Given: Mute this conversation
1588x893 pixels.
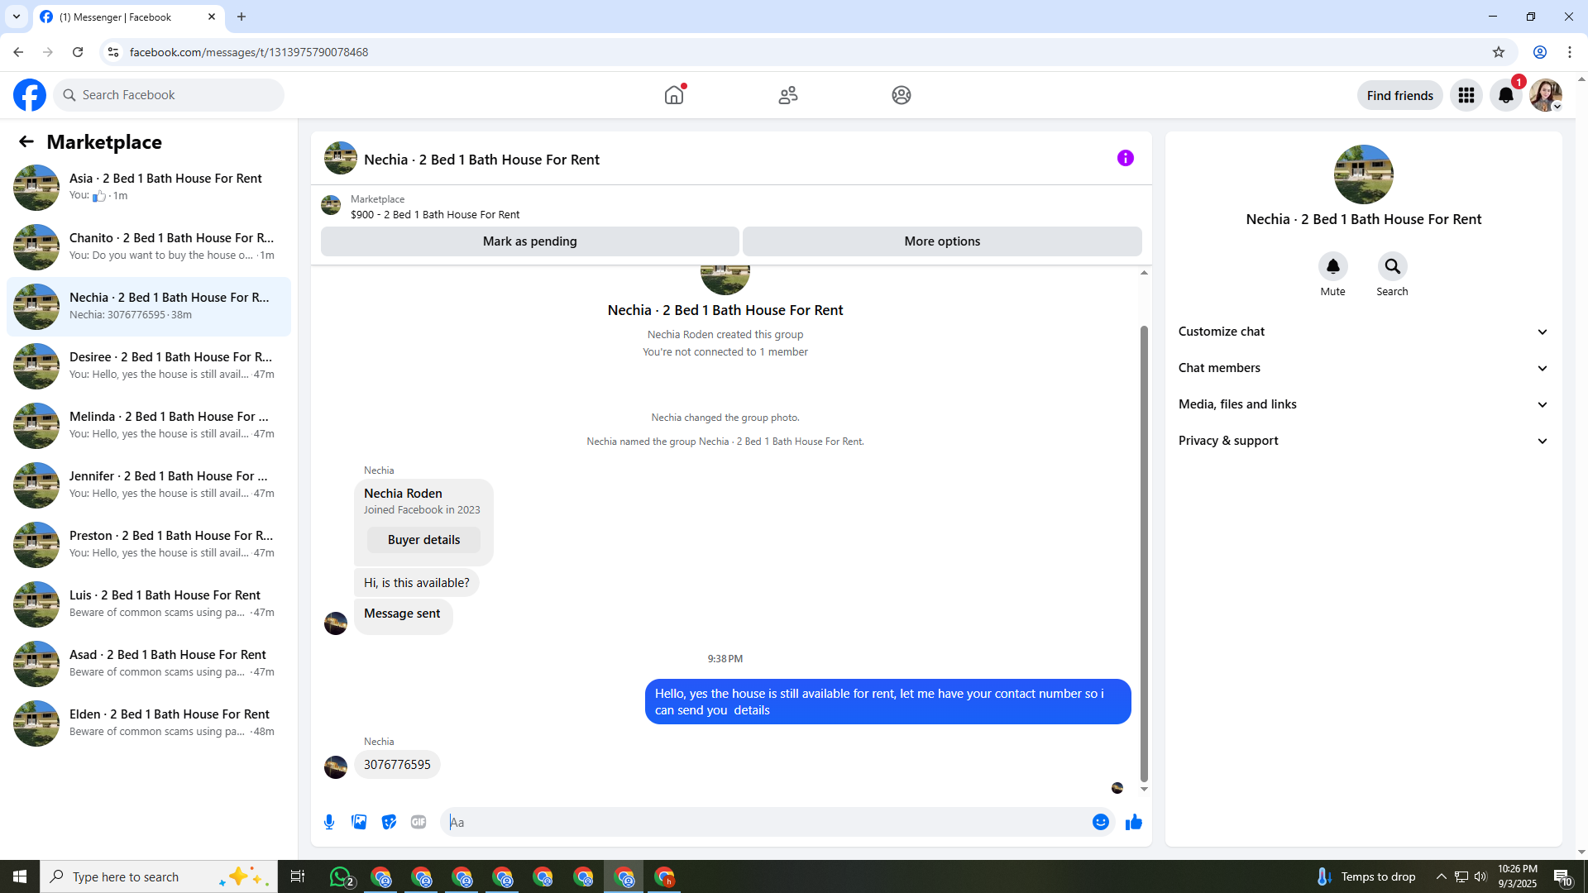Looking at the screenshot, I should pyautogui.click(x=1333, y=266).
